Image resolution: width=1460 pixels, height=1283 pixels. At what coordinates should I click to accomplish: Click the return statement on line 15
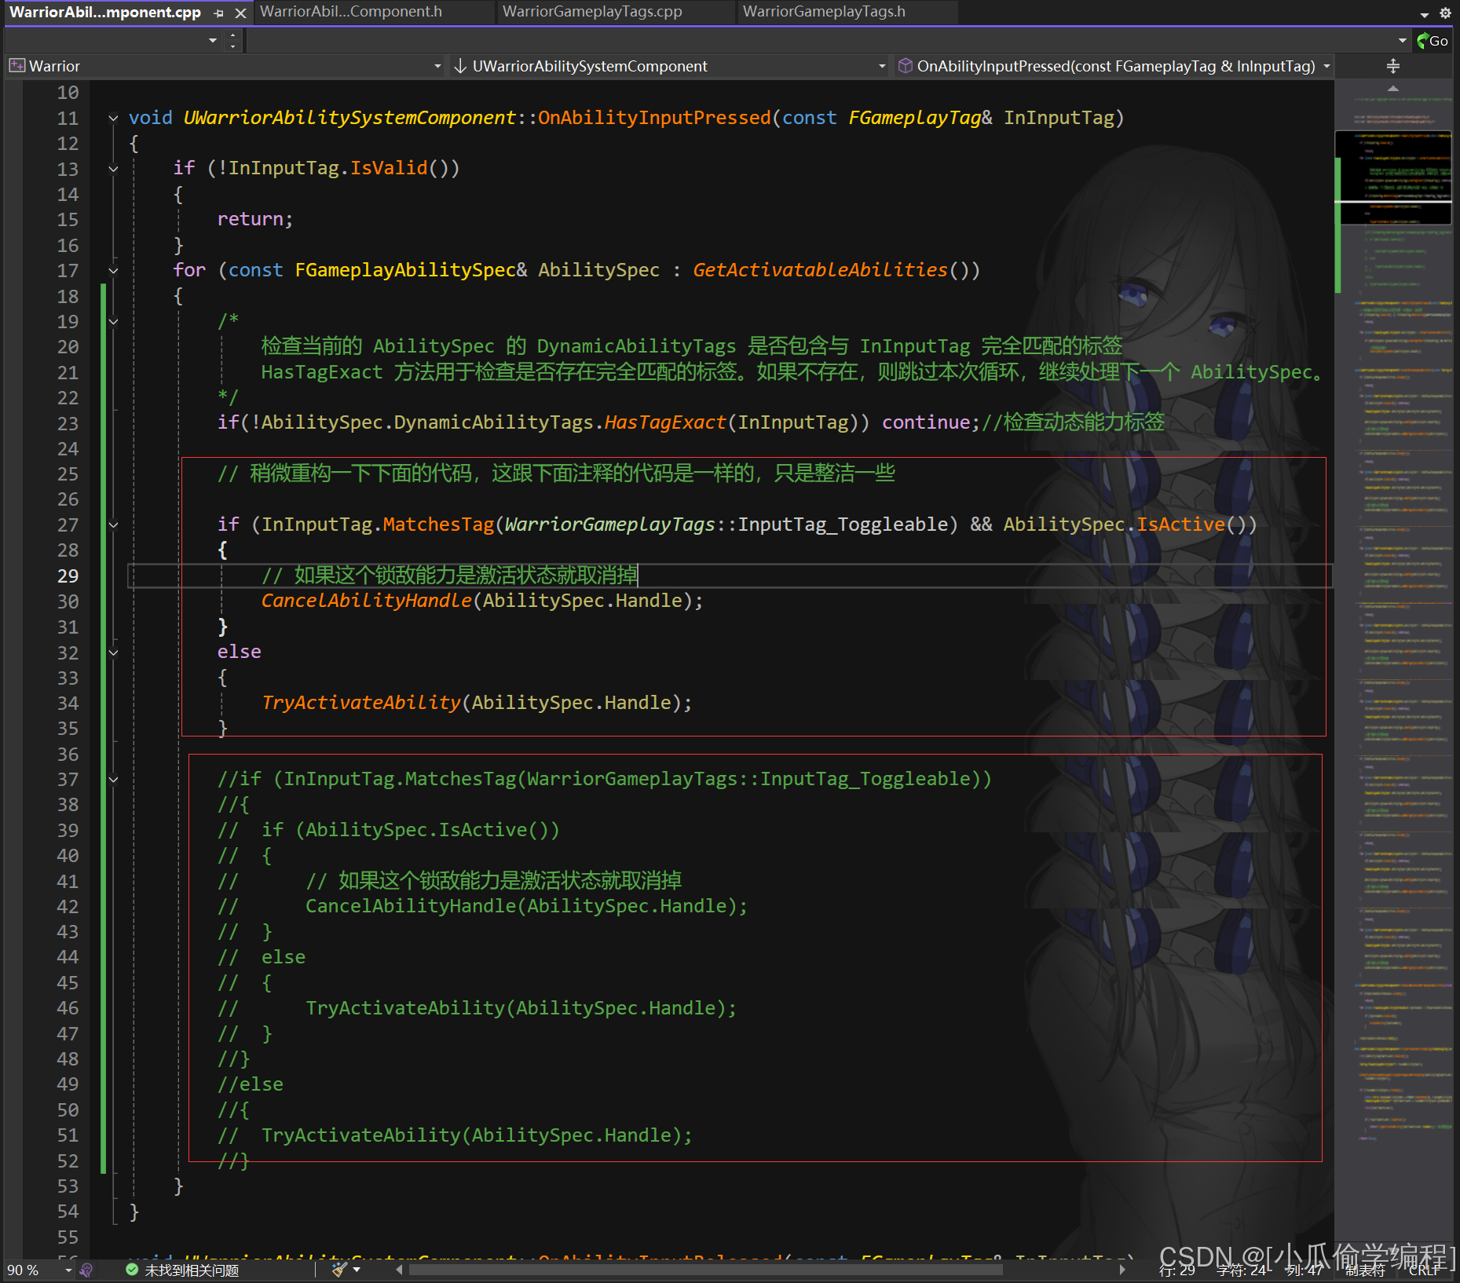point(255,220)
